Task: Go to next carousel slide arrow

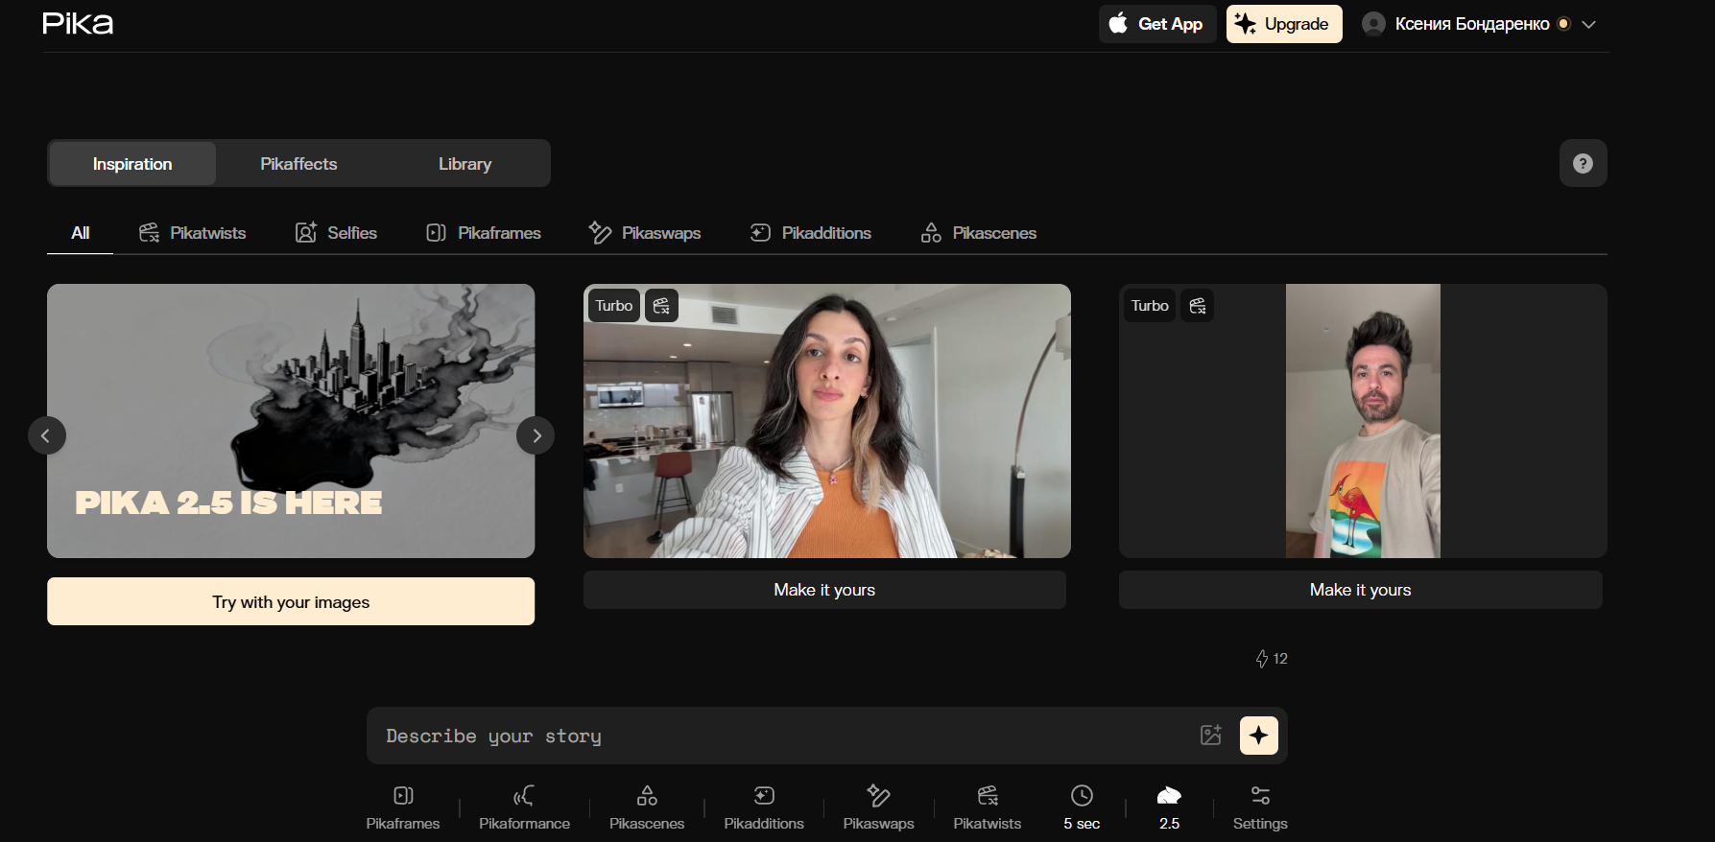Action: 536,435
